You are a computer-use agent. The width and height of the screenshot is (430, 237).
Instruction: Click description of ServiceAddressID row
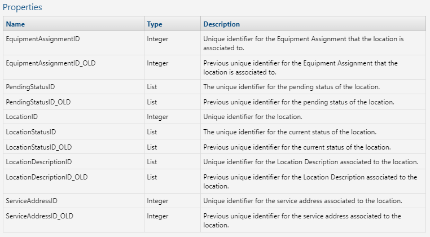pos(303,201)
